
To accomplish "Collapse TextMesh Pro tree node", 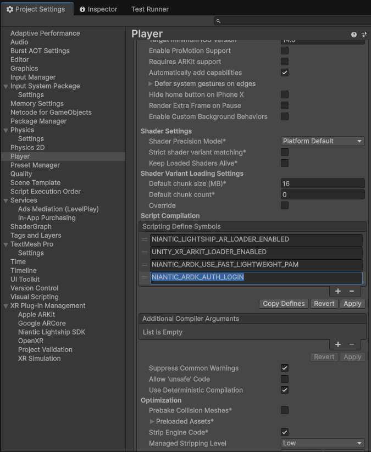I will click(5, 244).
